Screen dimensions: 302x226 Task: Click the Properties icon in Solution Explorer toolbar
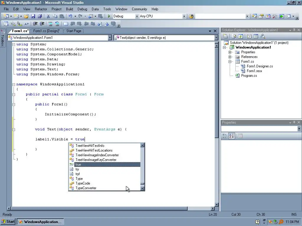tap(225, 36)
